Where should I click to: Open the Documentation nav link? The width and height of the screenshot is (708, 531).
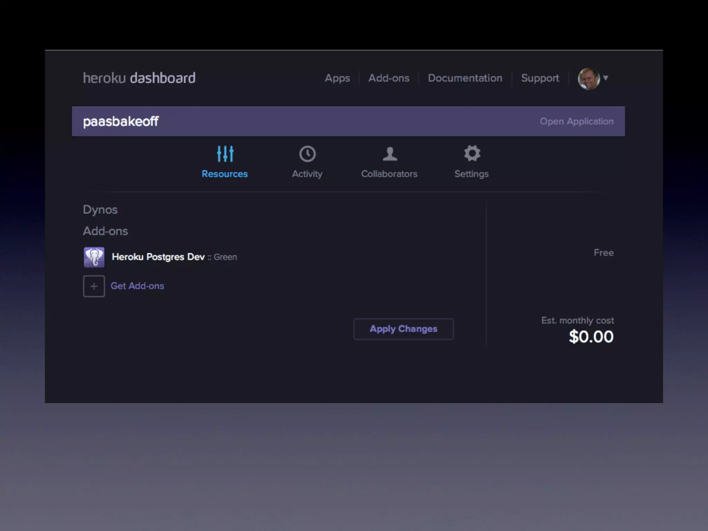click(x=465, y=78)
